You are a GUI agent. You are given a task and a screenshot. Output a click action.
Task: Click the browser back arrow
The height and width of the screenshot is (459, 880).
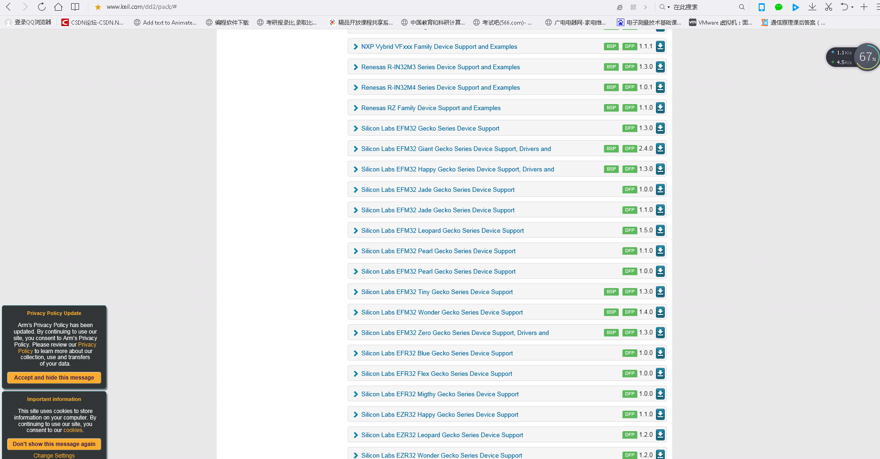point(8,7)
